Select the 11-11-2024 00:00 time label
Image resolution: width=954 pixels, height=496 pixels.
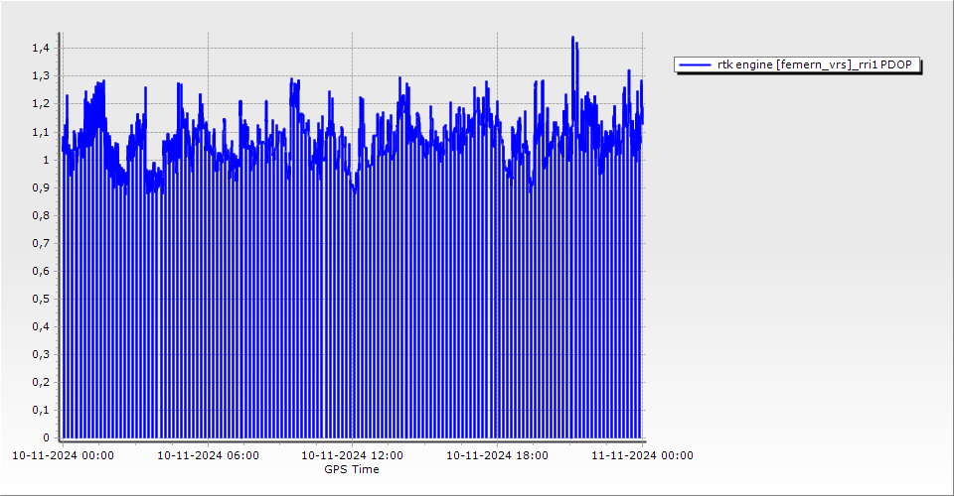(642, 456)
